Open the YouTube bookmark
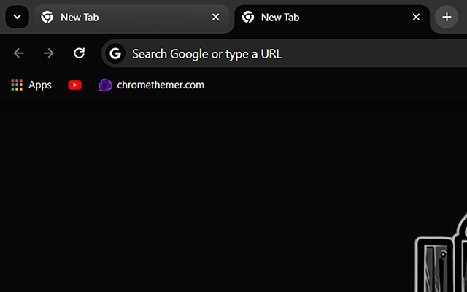 pyautogui.click(x=74, y=85)
